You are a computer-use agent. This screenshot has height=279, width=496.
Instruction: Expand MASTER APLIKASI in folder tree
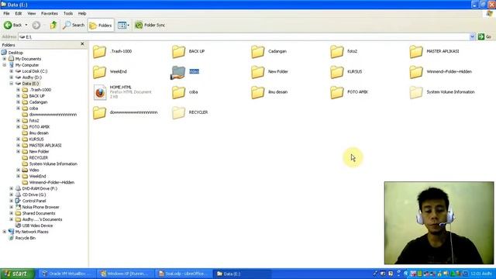tap(19, 145)
